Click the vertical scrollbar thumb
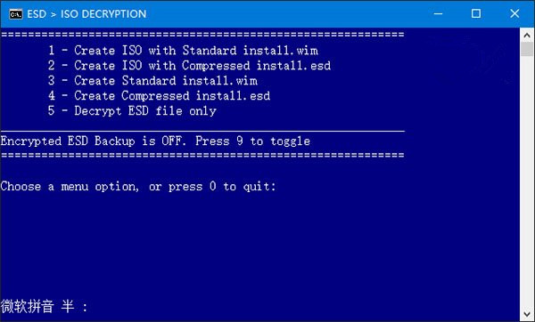The height and width of the screenshot is (322, 535). (527, 49)
